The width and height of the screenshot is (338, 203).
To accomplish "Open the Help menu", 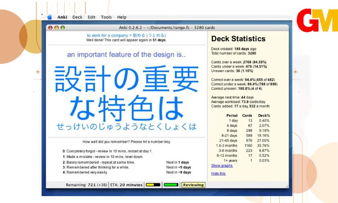I will [122, 17].
